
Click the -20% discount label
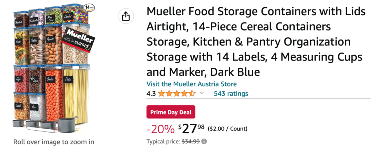tap(161, 128)
